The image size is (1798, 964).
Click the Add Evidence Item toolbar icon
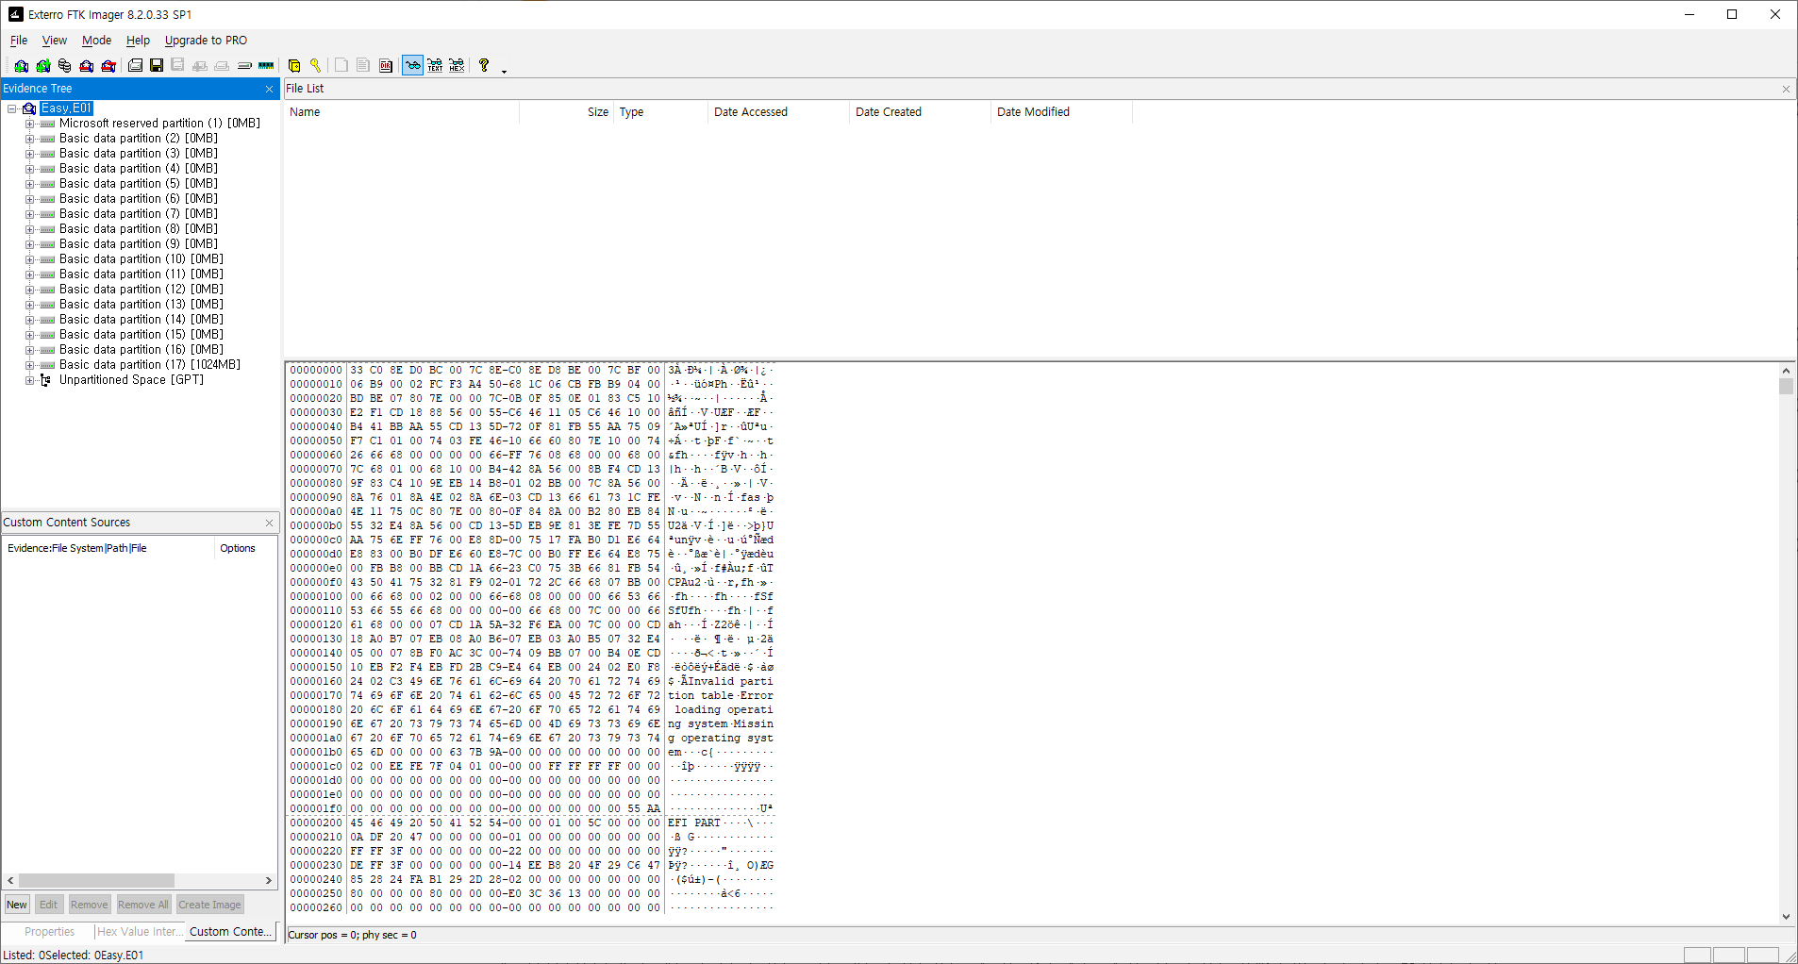[x=21, y=66]
